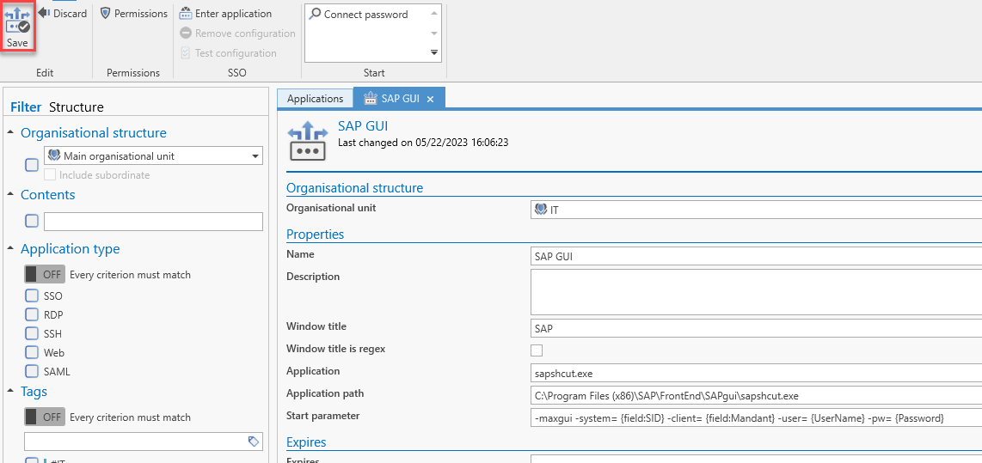982x463 pixels.
Task: Click the Window title field
Action: coord(756,328)
